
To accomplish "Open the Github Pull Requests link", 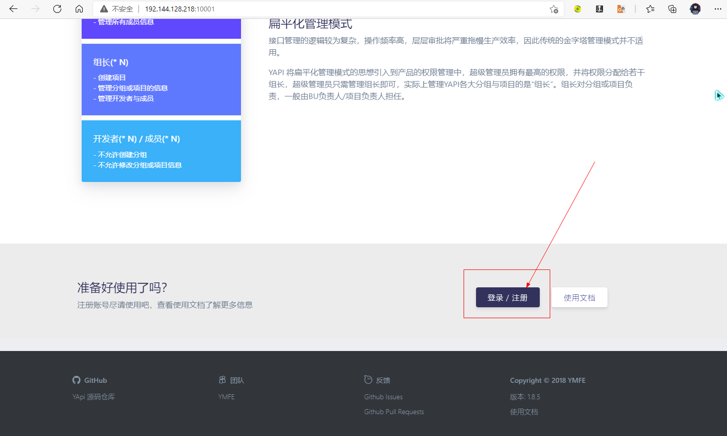I will (394, 412).
